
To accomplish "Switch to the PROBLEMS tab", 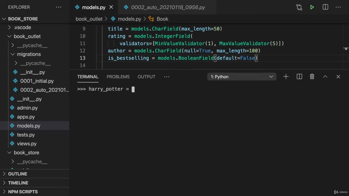I will [118, 77].
